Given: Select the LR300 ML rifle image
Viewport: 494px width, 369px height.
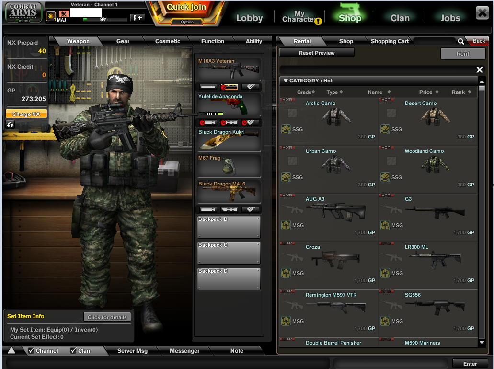Looking at the screenshot, I should (x=435, y=260).
